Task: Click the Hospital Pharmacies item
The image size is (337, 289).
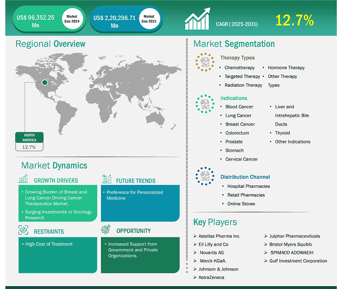Action: click(x=249, y=186)
